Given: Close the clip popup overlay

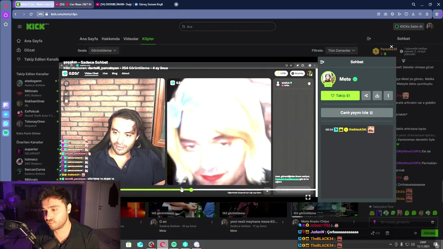Looking at the screenshot, I should tap(391, 47).
